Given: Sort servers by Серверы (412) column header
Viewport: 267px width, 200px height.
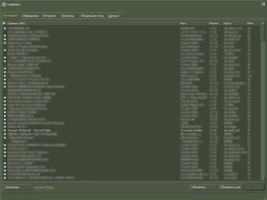Looking at the screenshot, I should 93,23.
